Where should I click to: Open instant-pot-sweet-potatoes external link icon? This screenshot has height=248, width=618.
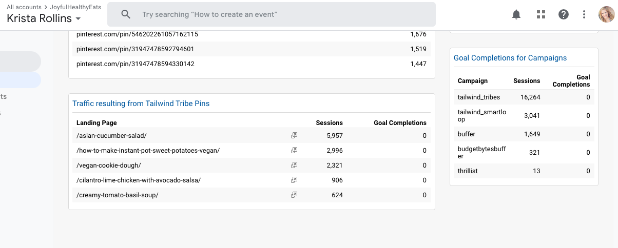294,151
